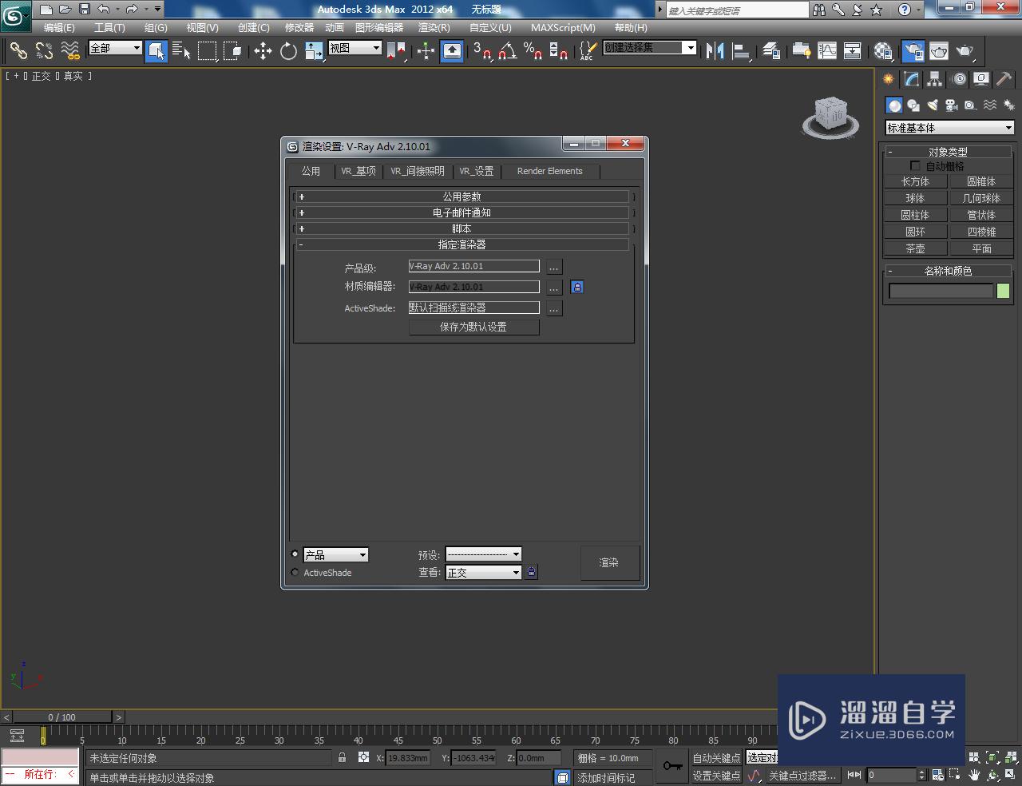Toggle the Spinner Snap icon
1022x786 pixels.
559,51
